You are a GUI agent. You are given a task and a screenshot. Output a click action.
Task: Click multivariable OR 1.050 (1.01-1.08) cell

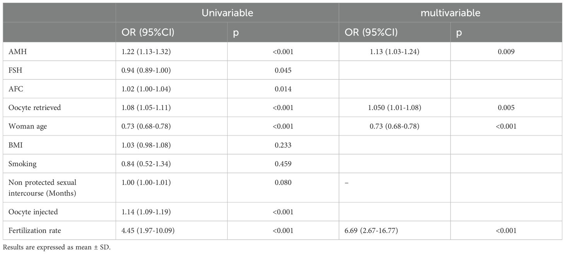pos(395,108)
